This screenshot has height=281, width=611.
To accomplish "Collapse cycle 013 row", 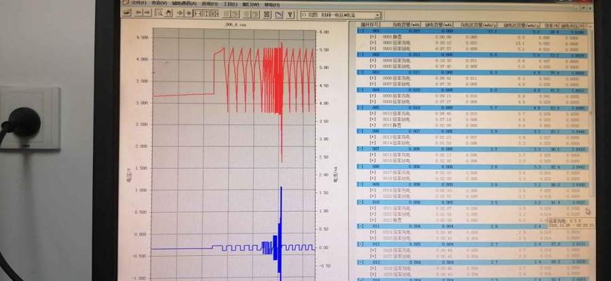I will 361,262.
